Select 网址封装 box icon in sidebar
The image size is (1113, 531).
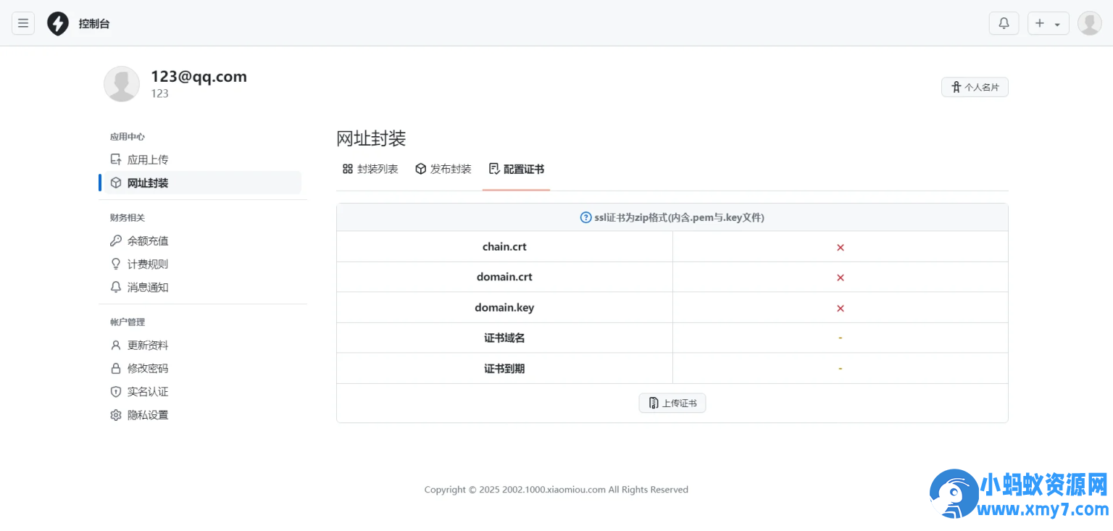(116, 183)
